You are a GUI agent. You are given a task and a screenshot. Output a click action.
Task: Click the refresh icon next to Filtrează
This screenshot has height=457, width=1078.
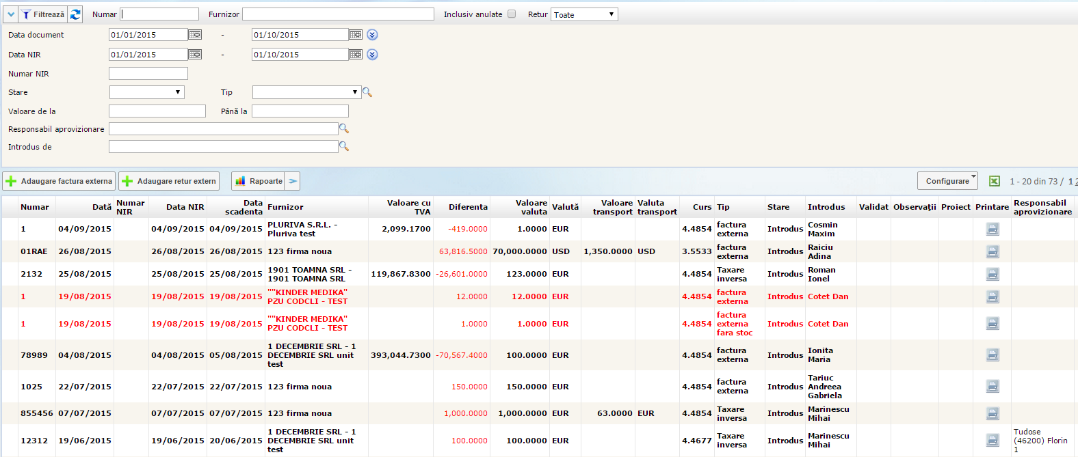(75, 14)
